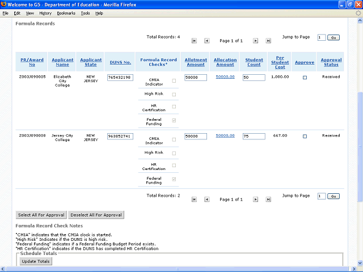Toggle CMIA Indicator checkbox for Elizabeth City College
The height and width of the screenshot is (272, 363).
click(174, 80)
